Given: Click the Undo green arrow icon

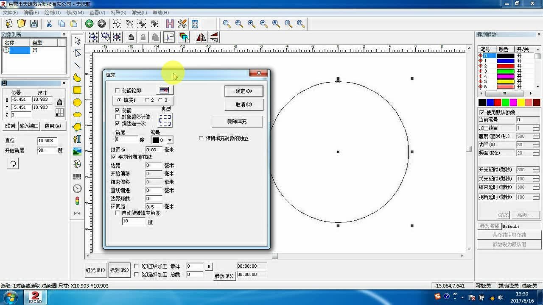Looking at the screenshot, I should [x=89, y=24].
